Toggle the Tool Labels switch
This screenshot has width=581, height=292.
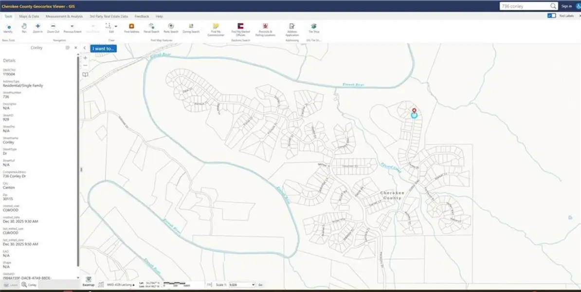[552, 16]
